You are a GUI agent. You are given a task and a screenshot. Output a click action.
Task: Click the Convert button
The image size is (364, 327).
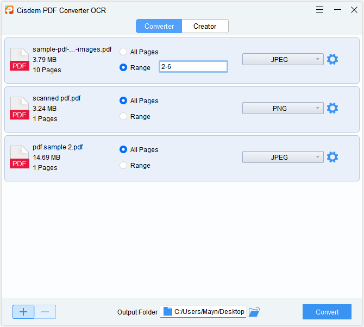point(327,312)
